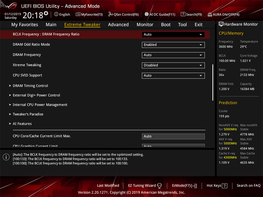Viewport: 263px width, 197px height.
Task: Launch AI OC Guide(F11)
Action: pos(160,14)
